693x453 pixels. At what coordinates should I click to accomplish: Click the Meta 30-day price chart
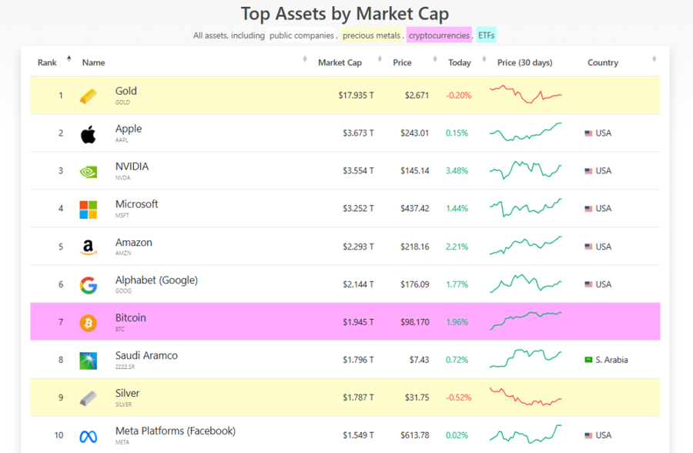pyautogui.click(x=525, y=434)
